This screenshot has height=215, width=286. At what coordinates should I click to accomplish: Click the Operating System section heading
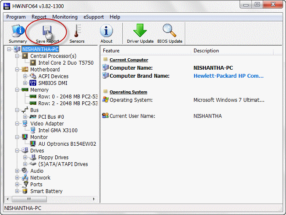128,92
